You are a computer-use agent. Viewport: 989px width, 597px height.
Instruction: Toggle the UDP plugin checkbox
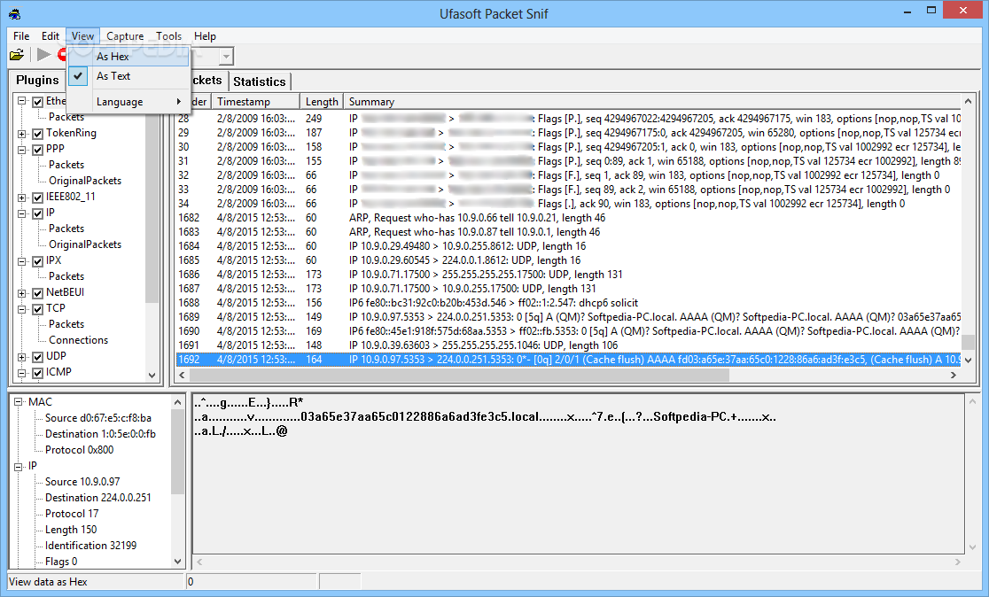(38, 357)
